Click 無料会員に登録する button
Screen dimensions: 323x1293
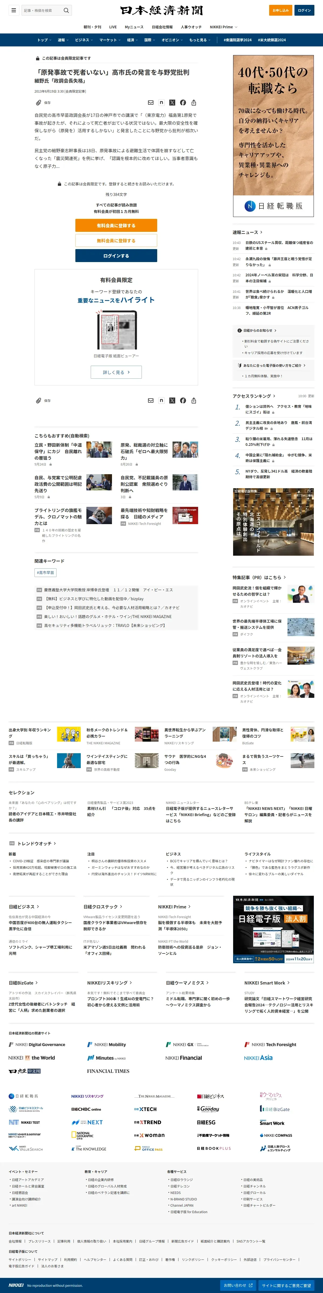pyautogui.click(x=116, y=240)
